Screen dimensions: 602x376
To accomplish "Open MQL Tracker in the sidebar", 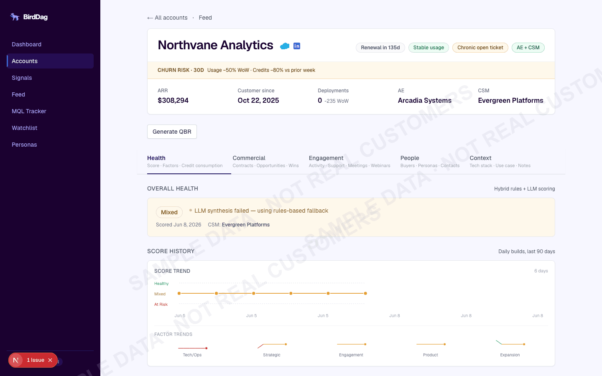I will (50, 111).
